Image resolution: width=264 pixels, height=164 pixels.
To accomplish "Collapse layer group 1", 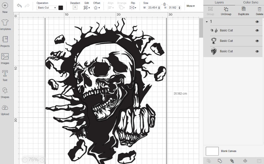I will pos(207,22).
